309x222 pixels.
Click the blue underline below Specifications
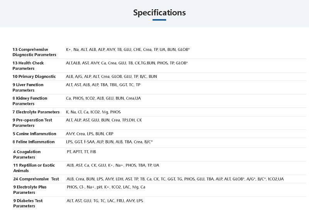[x=159, y=20]
